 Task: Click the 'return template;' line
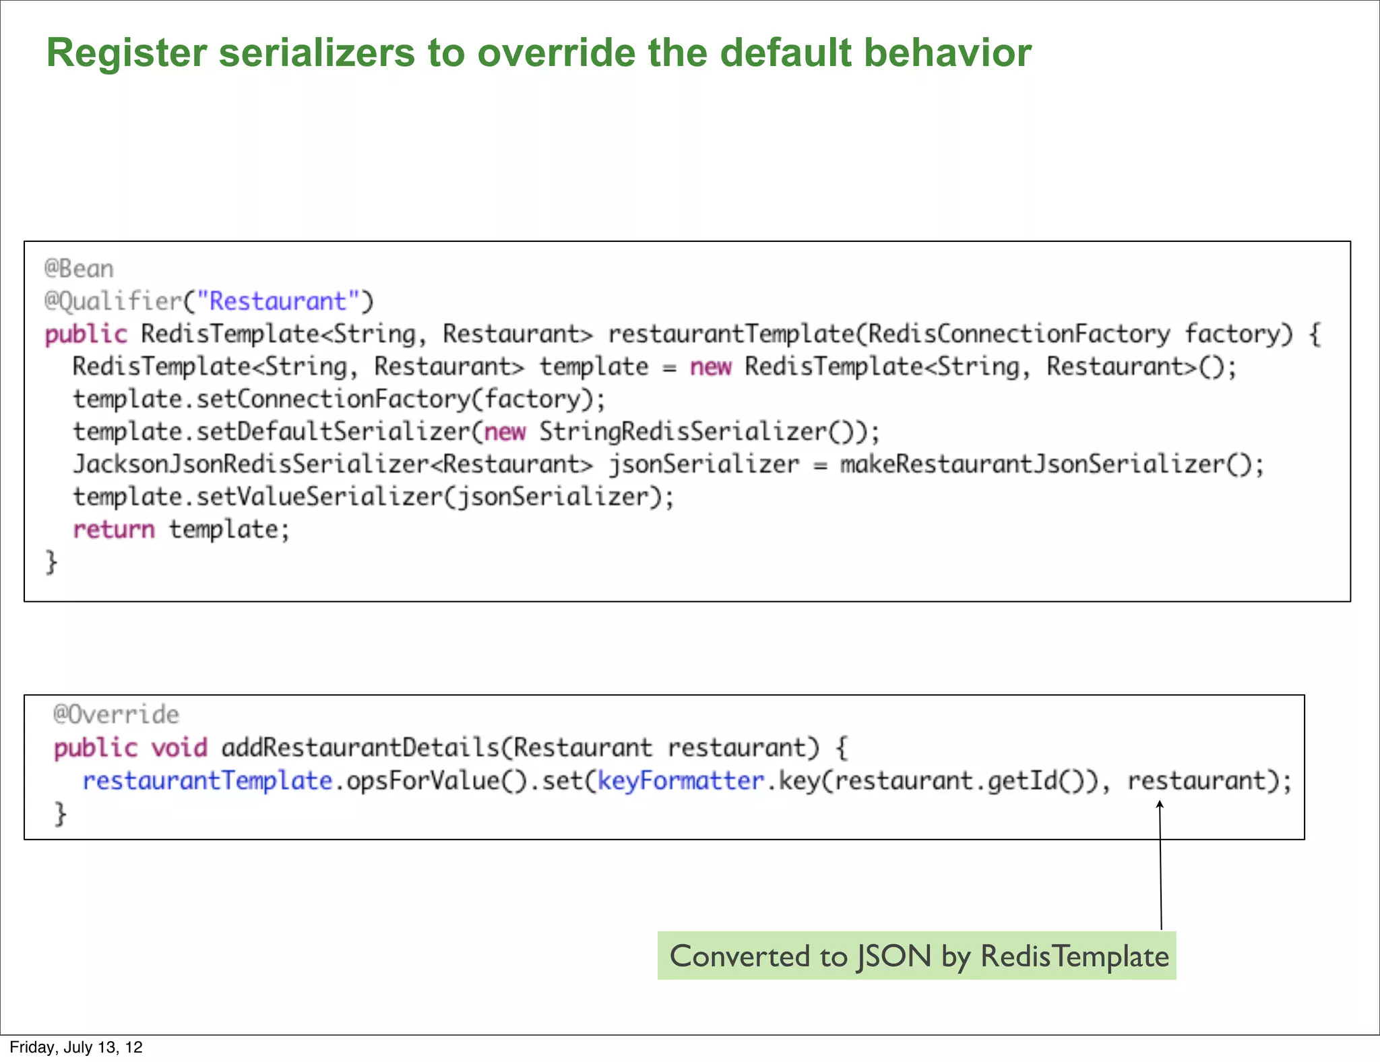(181, 530)
